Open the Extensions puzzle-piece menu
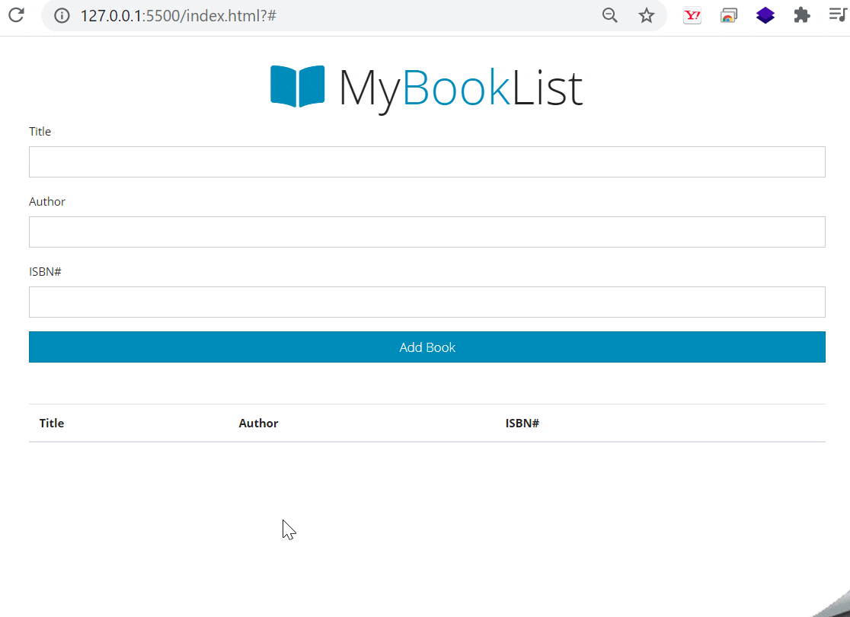 (x=802, y=15)
